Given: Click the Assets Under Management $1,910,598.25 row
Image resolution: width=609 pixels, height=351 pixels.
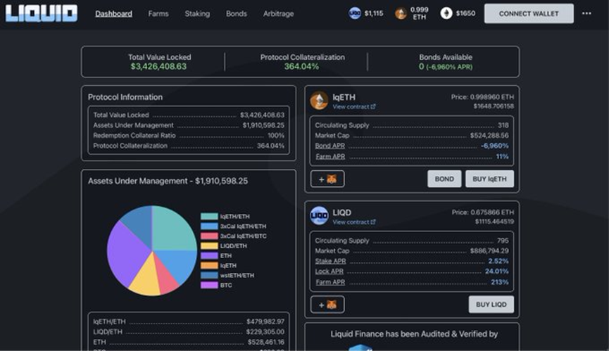Looking at the screenshot, I should point(189,125).
